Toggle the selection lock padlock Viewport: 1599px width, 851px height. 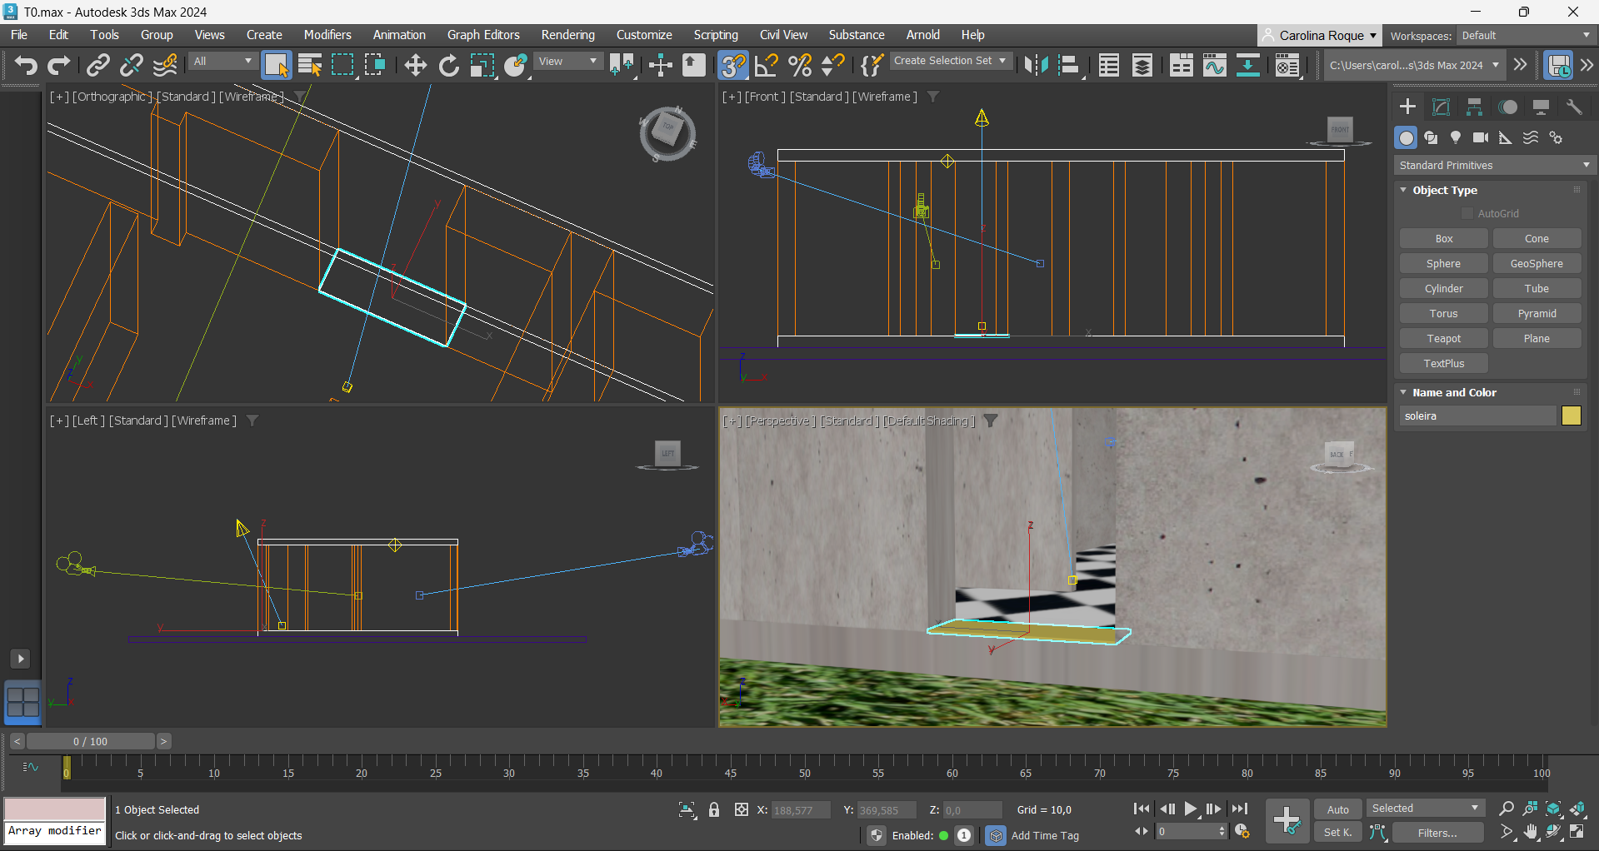point(714,809)
